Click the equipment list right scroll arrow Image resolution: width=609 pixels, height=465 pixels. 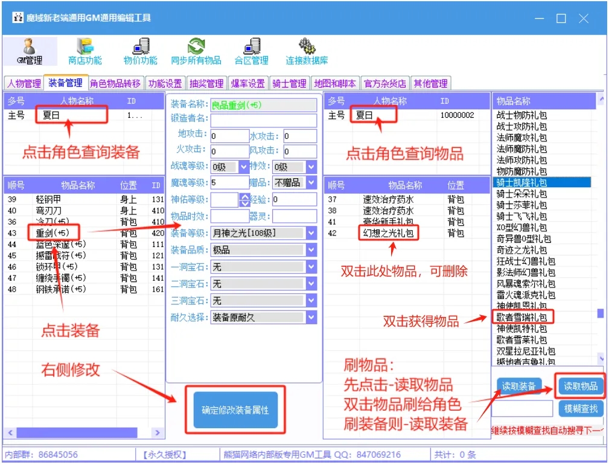point(158,432)
